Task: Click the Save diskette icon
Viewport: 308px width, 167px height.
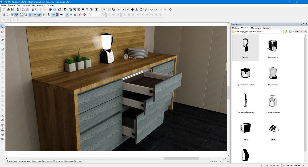Action: click(x=13, y=9)
